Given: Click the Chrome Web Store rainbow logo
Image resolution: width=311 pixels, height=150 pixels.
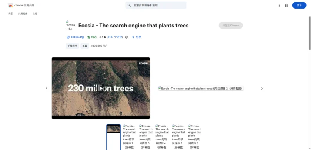Looking at the screenshot, I should [10, 5].
